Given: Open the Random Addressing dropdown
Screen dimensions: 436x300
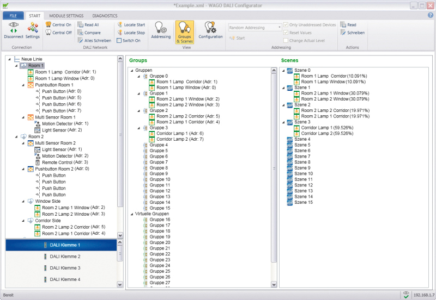Looking at the screenshot, I should [x=279, y=28].
